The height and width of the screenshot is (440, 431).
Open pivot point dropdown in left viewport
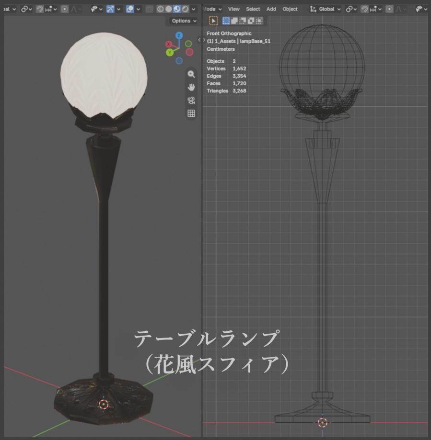point(27,9)
